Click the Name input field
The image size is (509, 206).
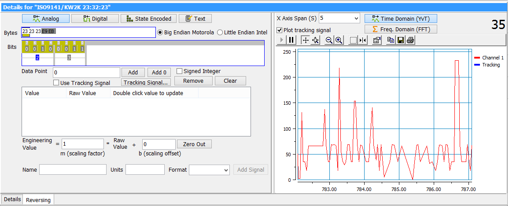(x=73, y=170)
